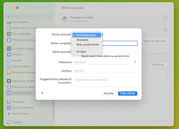179x129 pixels.
Task: Click Aggiungi account button
Action: [x=156, y=41]
